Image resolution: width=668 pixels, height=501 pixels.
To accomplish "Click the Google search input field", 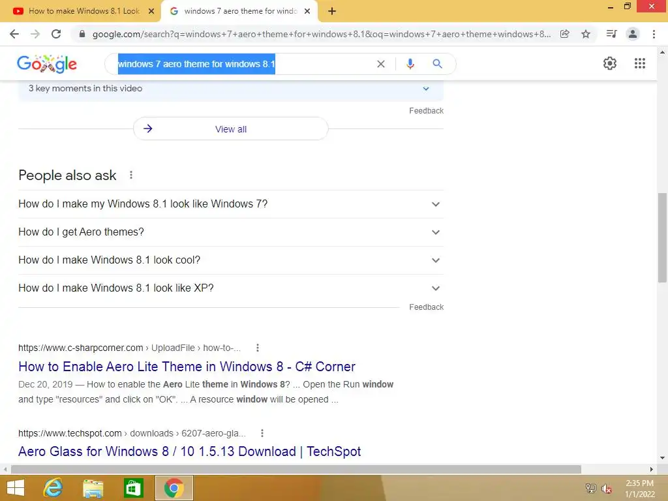I will point(245,64).
